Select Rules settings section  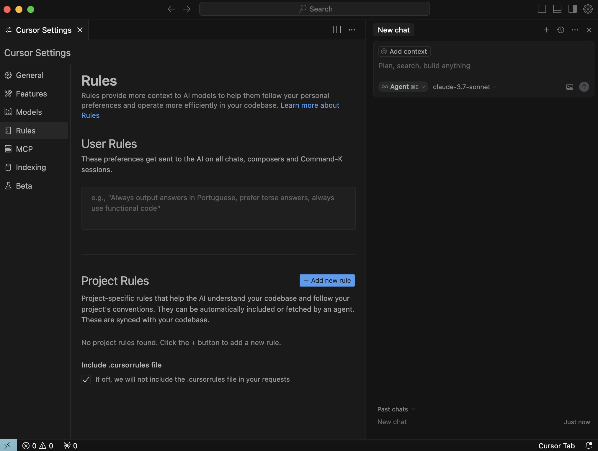click(x=34, y=130)
